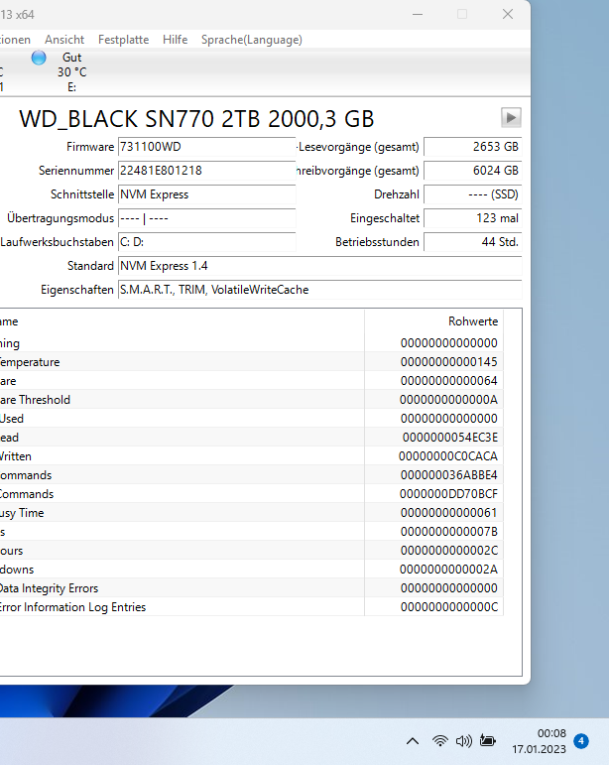The height and width of the screenshot is (765, 609).
Task: Click raw value 00000000000064
Action: [x=449, y=381]
